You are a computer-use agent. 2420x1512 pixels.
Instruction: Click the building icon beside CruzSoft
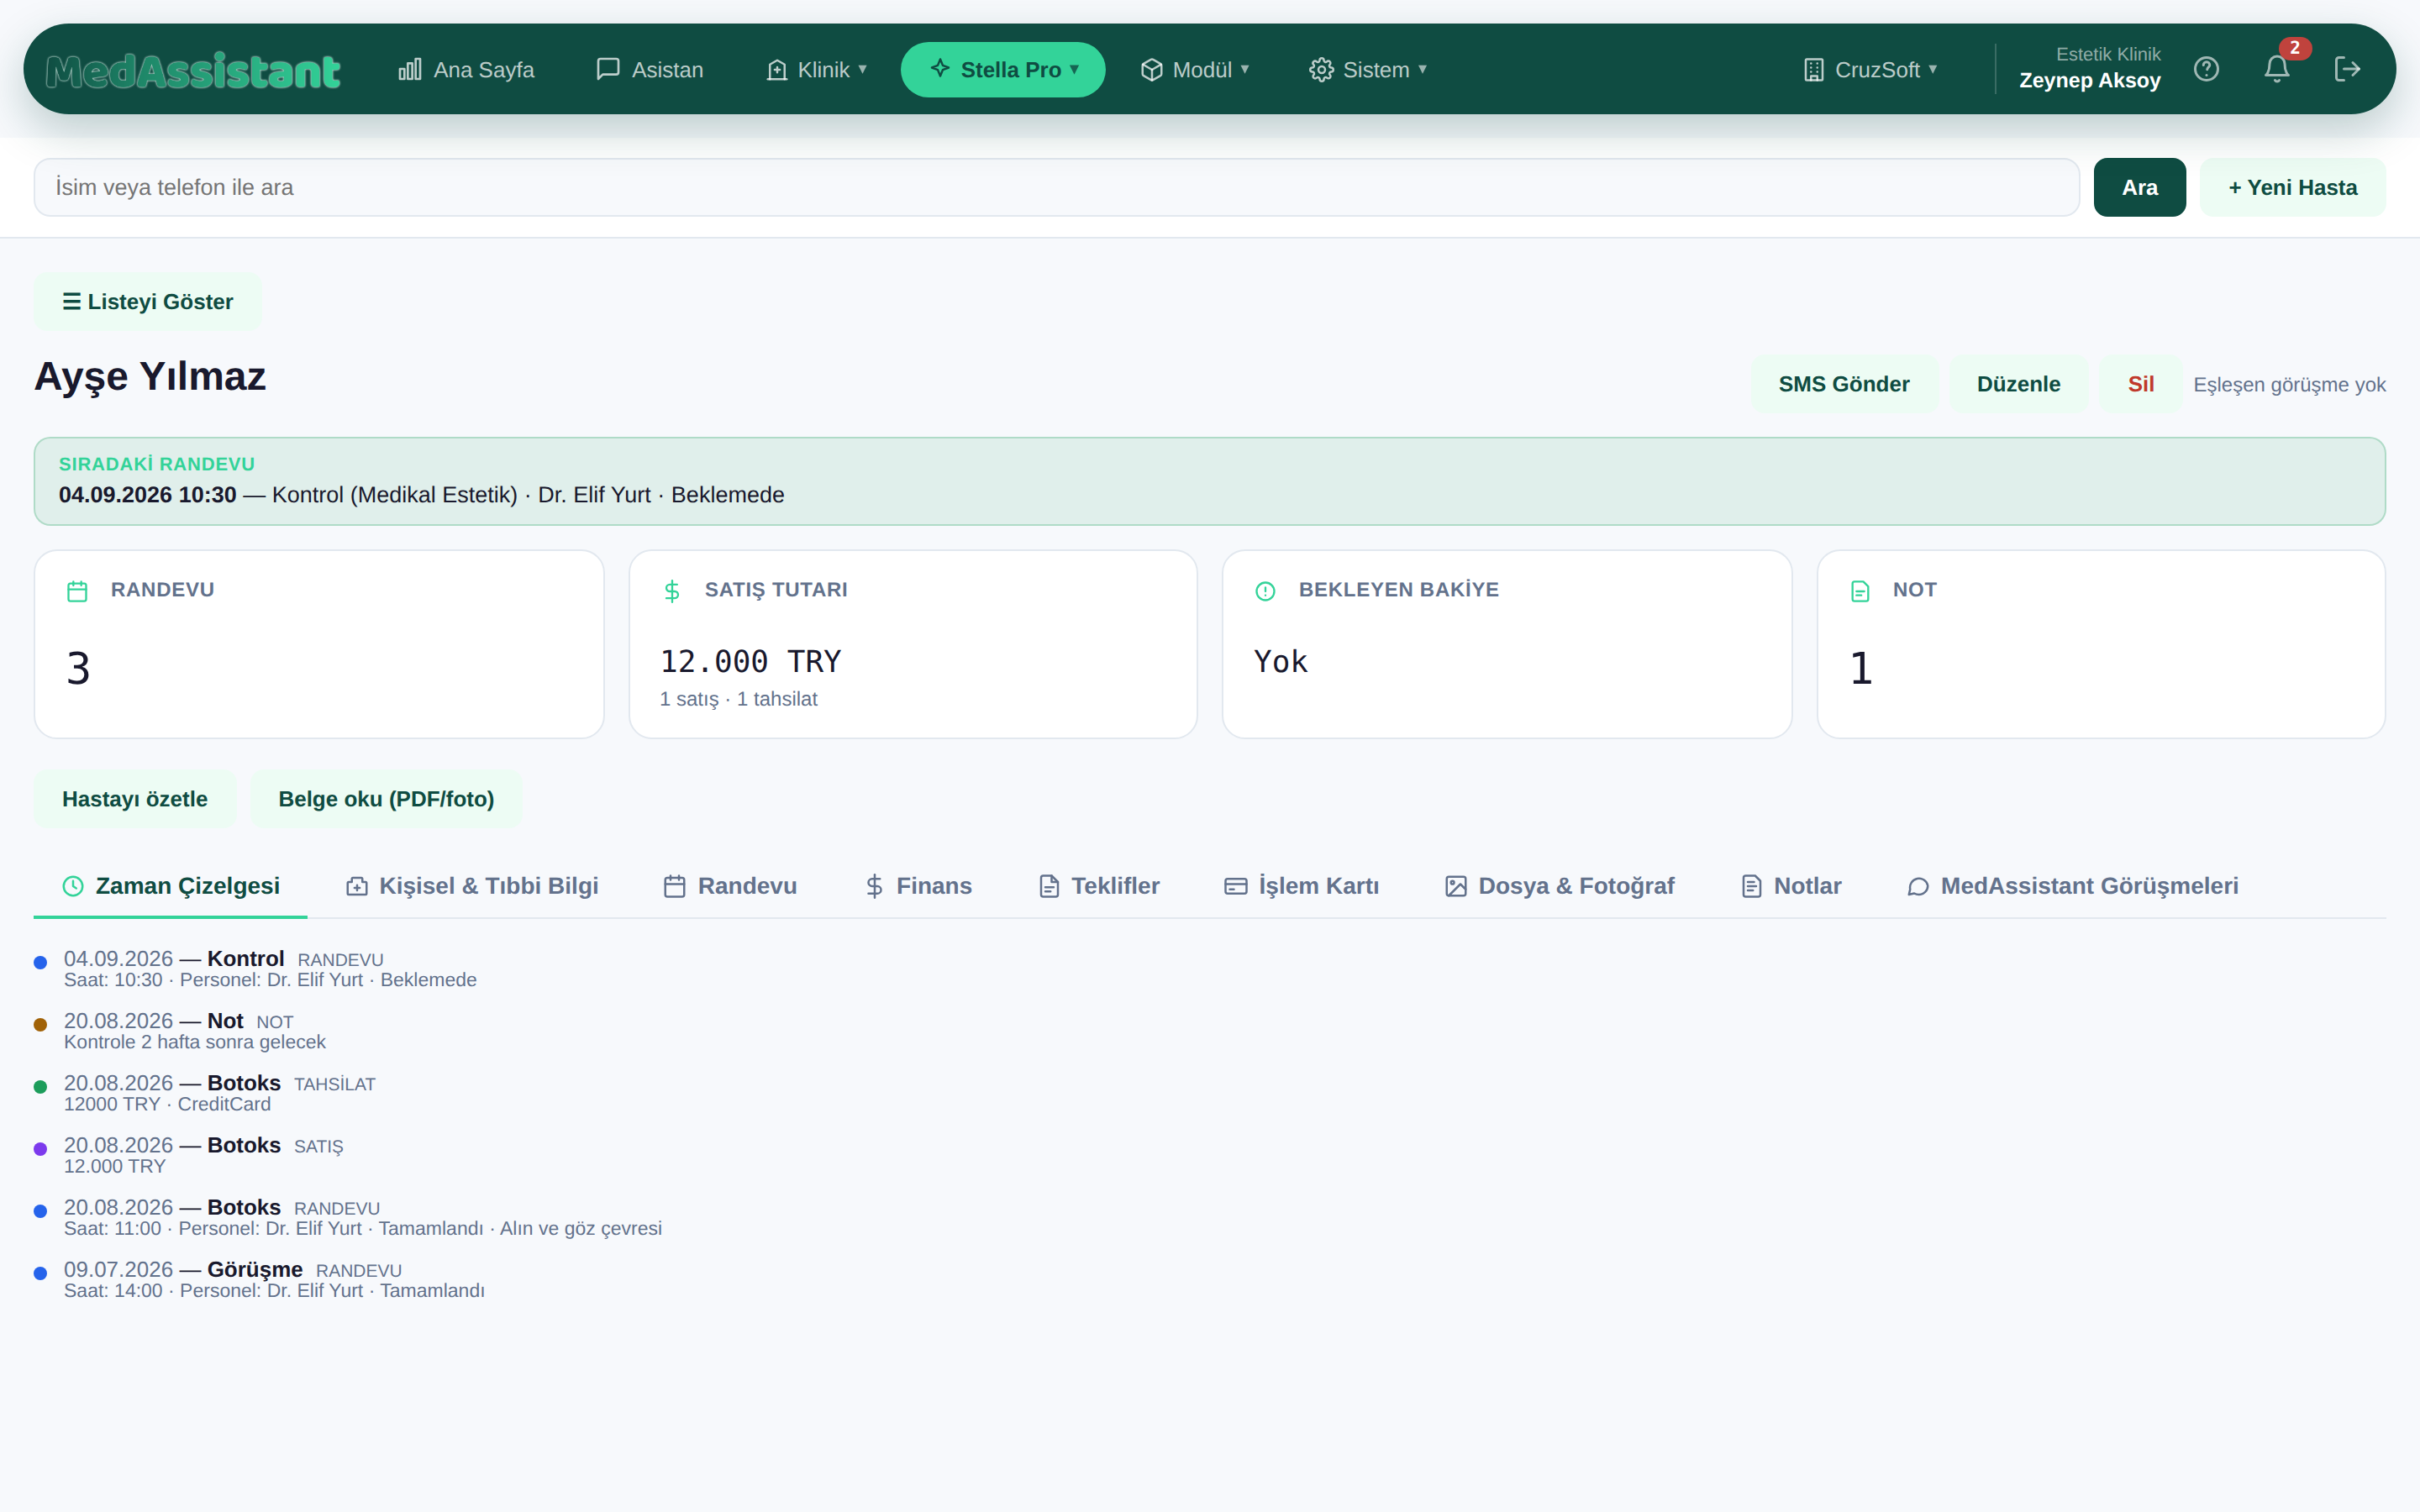click(x=1814, y=69)
